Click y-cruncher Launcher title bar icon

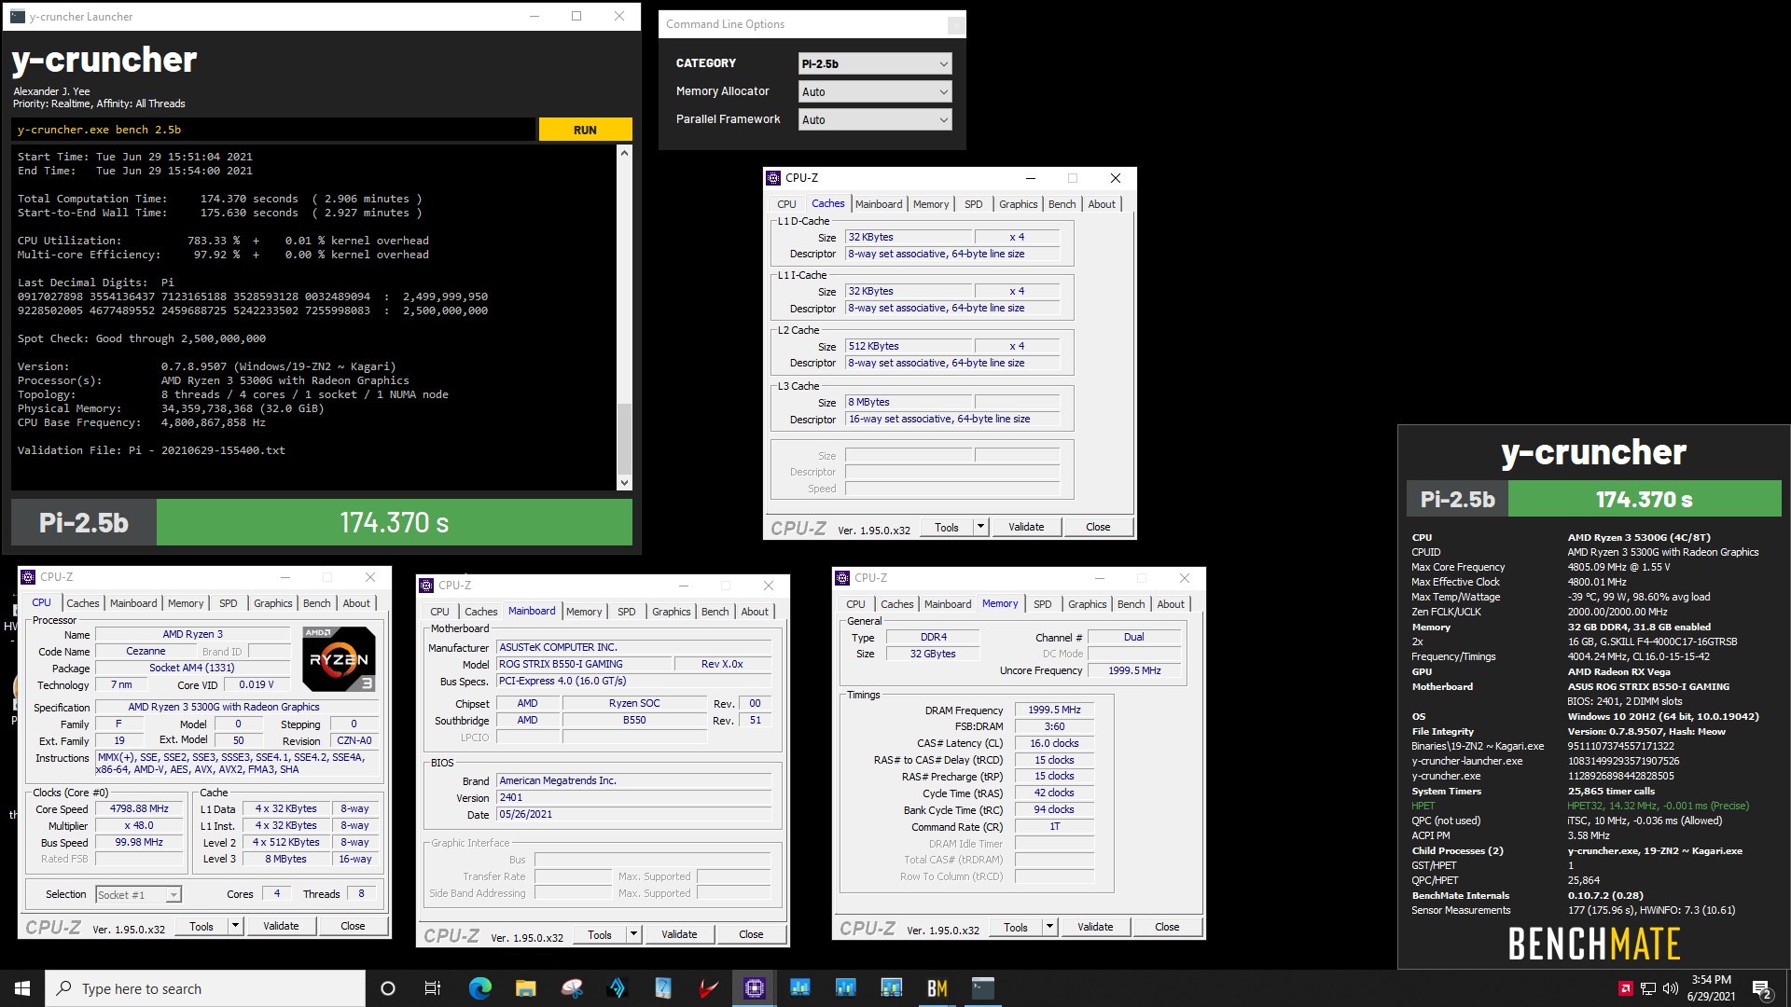18,16
